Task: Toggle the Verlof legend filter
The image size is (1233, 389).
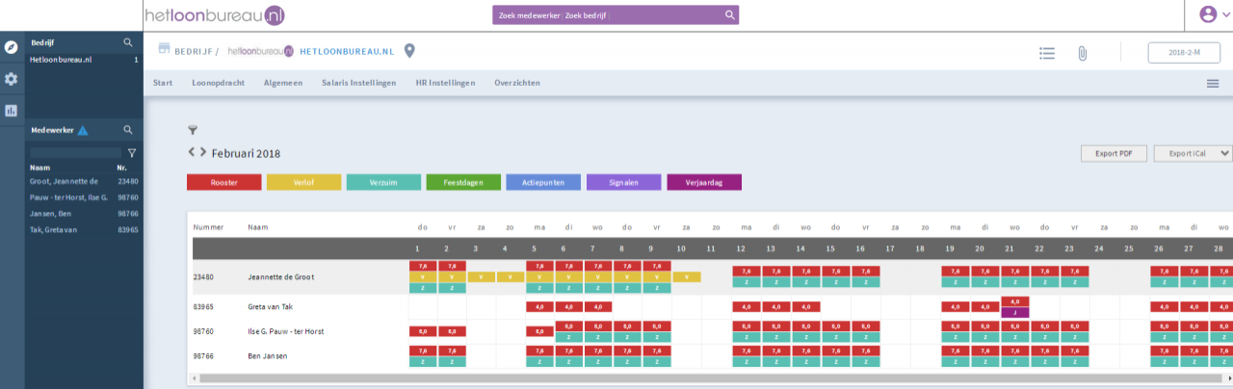Action: 303,182
